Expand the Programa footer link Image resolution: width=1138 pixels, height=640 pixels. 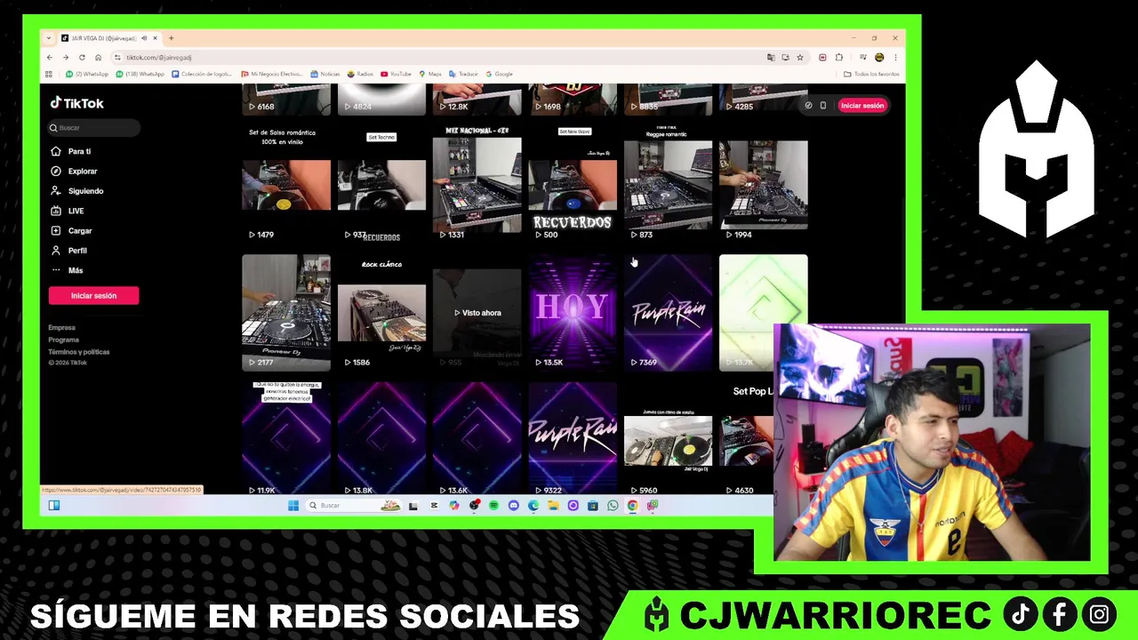click(64, 340)
